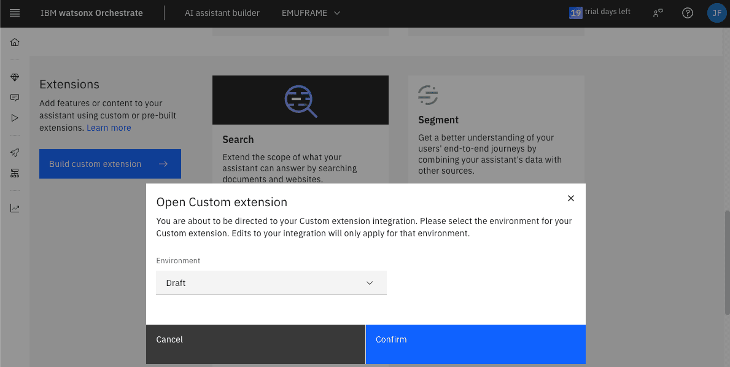Click the diamond icon in the sidebar
The width and height of the screenshot is (730, 367).
click(15, 77)
